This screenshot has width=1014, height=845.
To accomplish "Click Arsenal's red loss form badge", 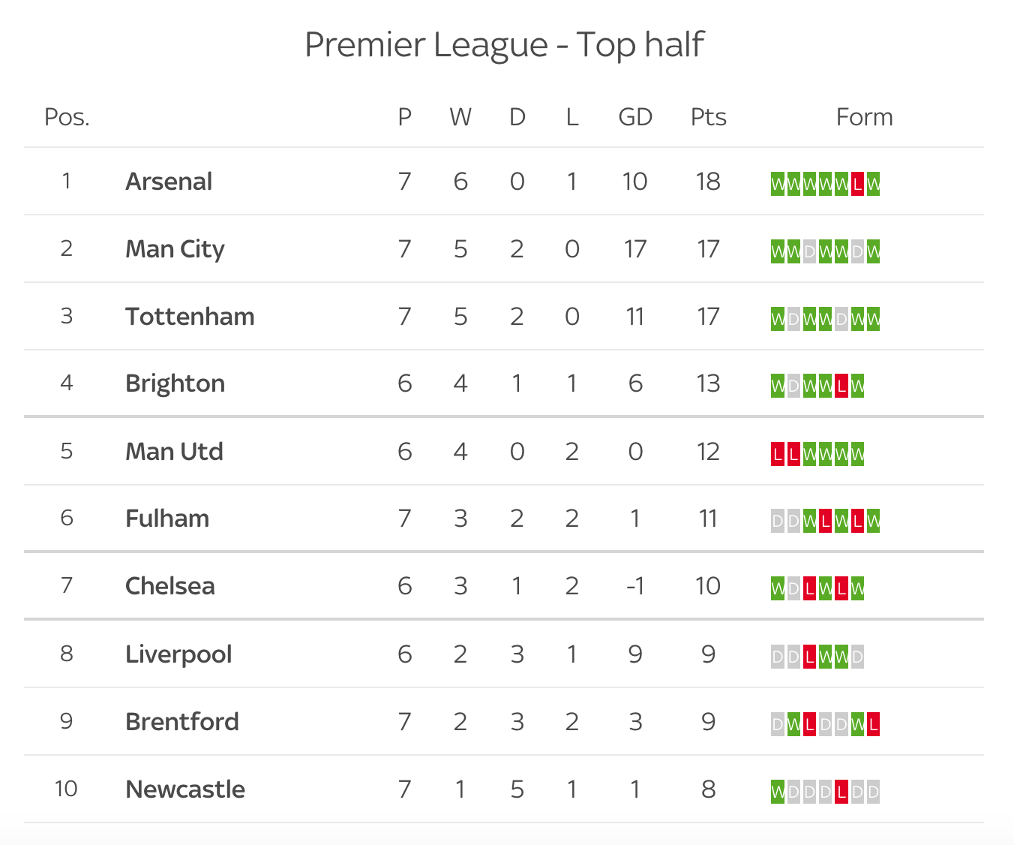I will click(x=857, y=184).
